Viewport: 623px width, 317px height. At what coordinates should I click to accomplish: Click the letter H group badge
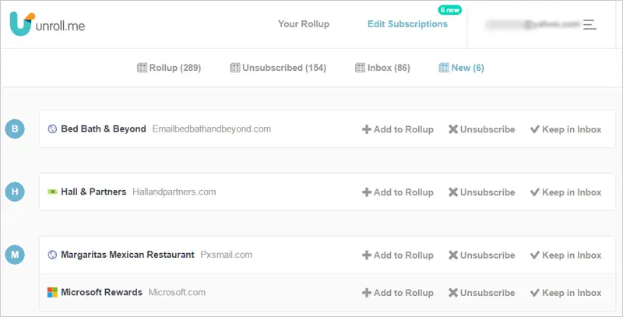[15, 192]
